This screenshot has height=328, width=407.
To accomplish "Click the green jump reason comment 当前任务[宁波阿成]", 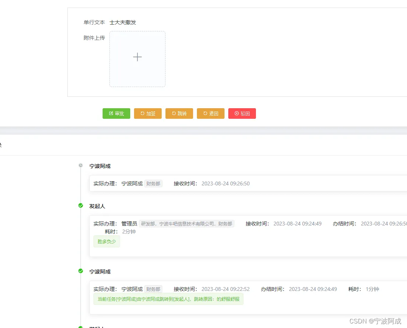I will (x=168, y=299).
